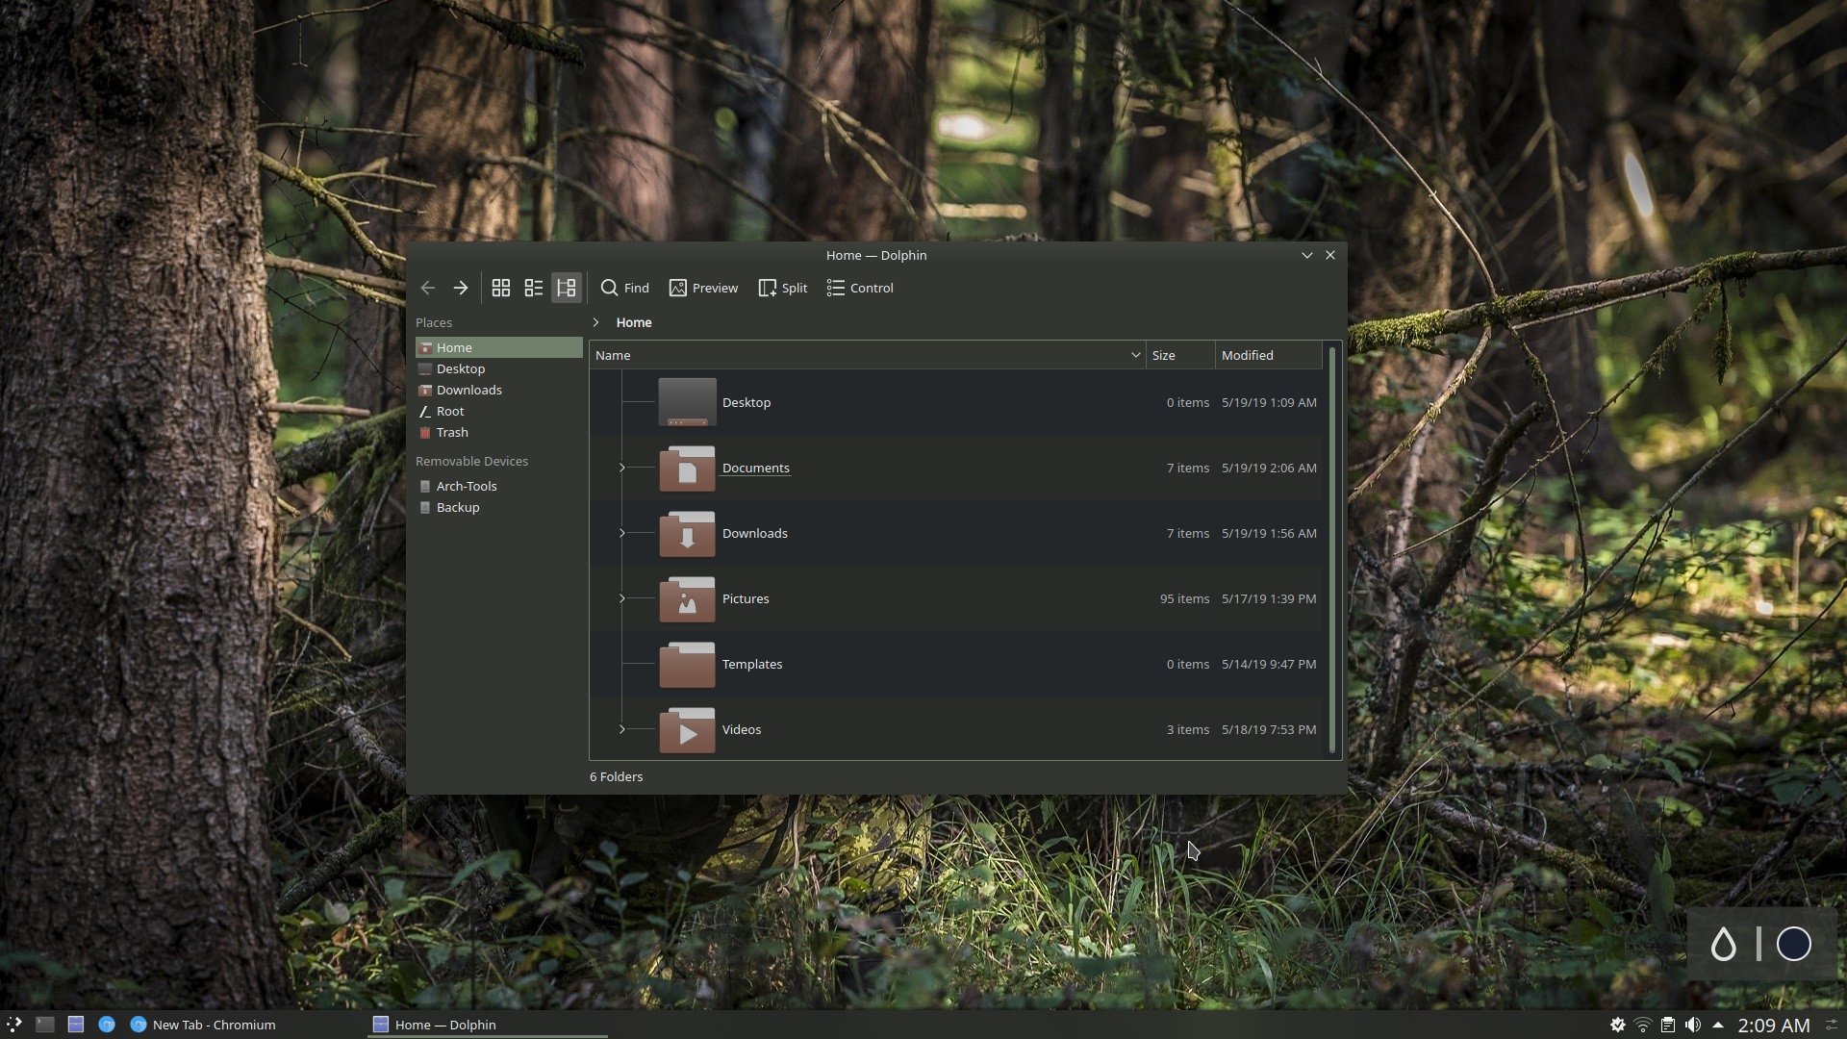Viewport: 1847px width, 1039px height.
Task: Expand the Downloads folder tree
Action: 622,533
